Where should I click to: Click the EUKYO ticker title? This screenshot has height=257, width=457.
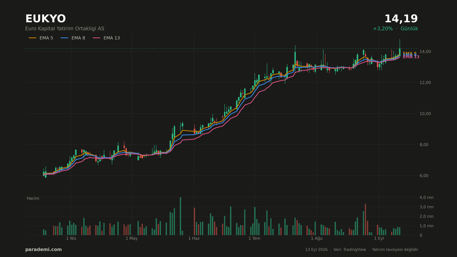(x=45, y=19)
